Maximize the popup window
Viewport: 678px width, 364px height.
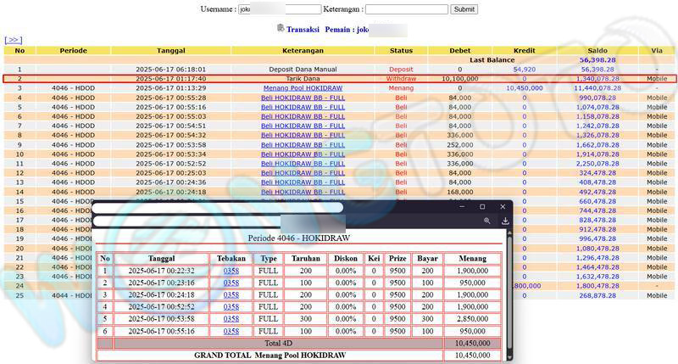(x=482, y=207)
